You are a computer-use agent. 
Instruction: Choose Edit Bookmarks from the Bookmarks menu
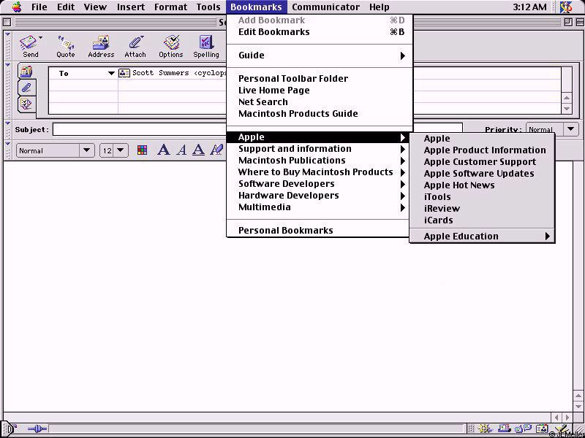click(x=320, y=32)
